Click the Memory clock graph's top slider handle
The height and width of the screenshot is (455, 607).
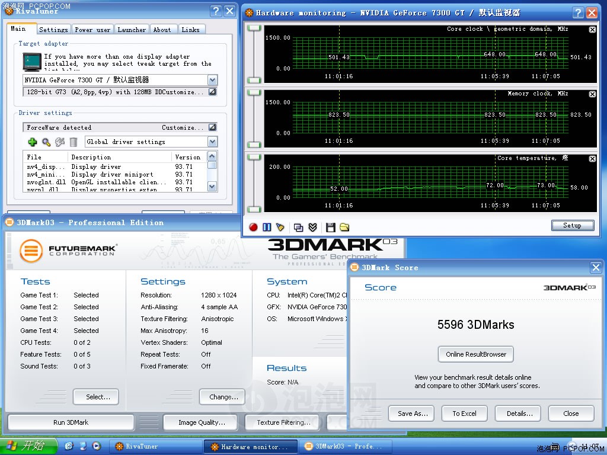[254, 93]
